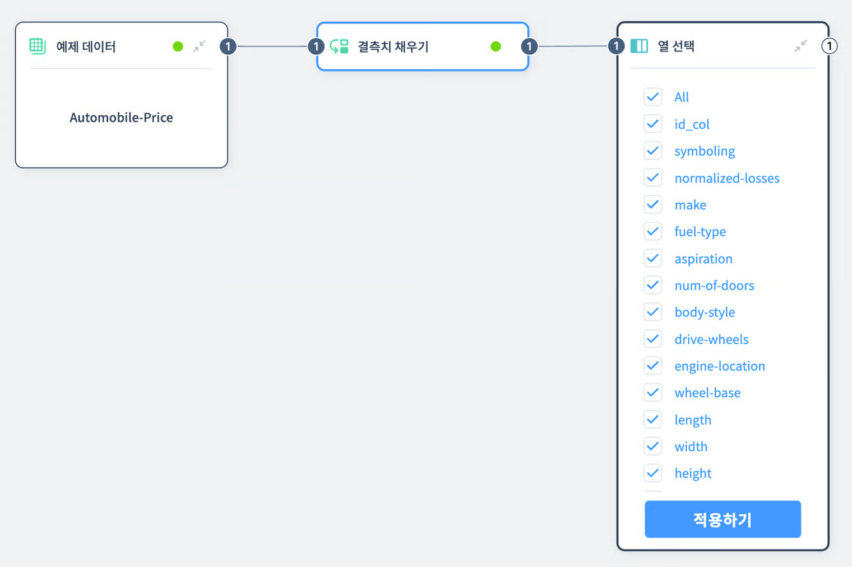Uncheck the All checkbox
Image resolution: width=852 pixels, height=567 pixels.
(x=652, y=97)
